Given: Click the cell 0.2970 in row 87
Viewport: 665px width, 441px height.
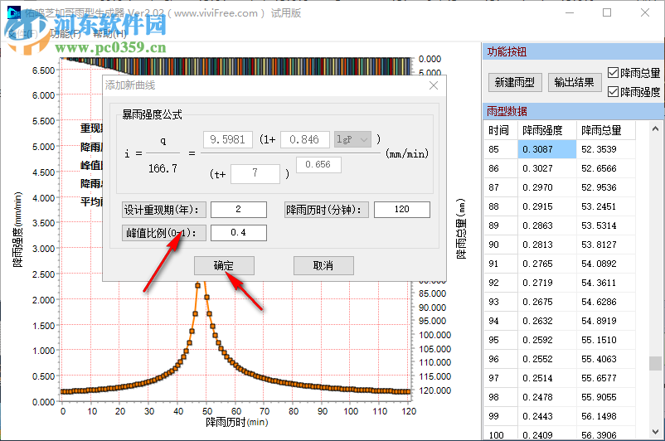Looking at the screenshot, I should pyautogui.click(x=546, y=187).
